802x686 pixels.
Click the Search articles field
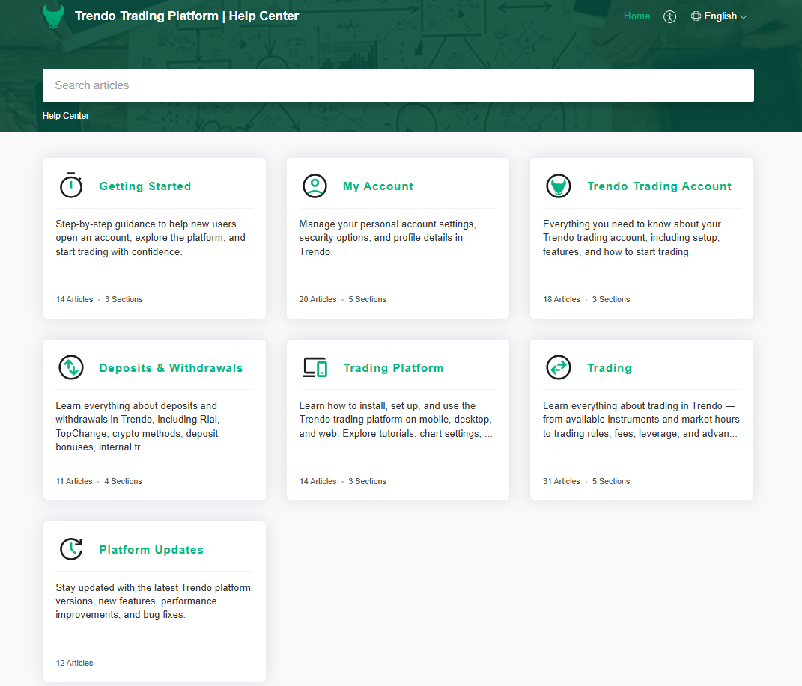pos(398,85)
